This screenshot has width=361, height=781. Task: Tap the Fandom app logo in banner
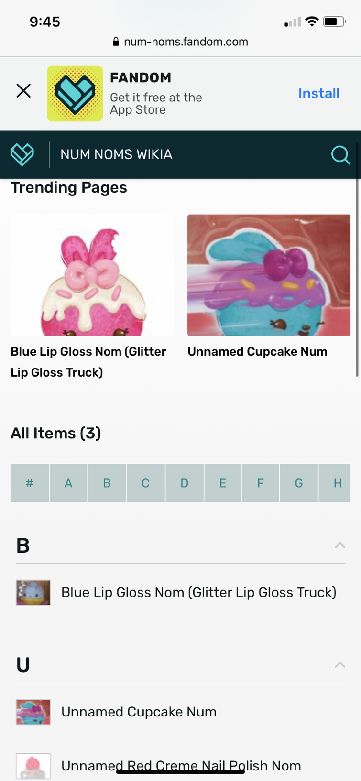point(75,94)
